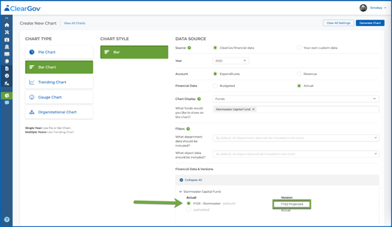Open the Year 2022 dropdown

click(x=231, y=61)
